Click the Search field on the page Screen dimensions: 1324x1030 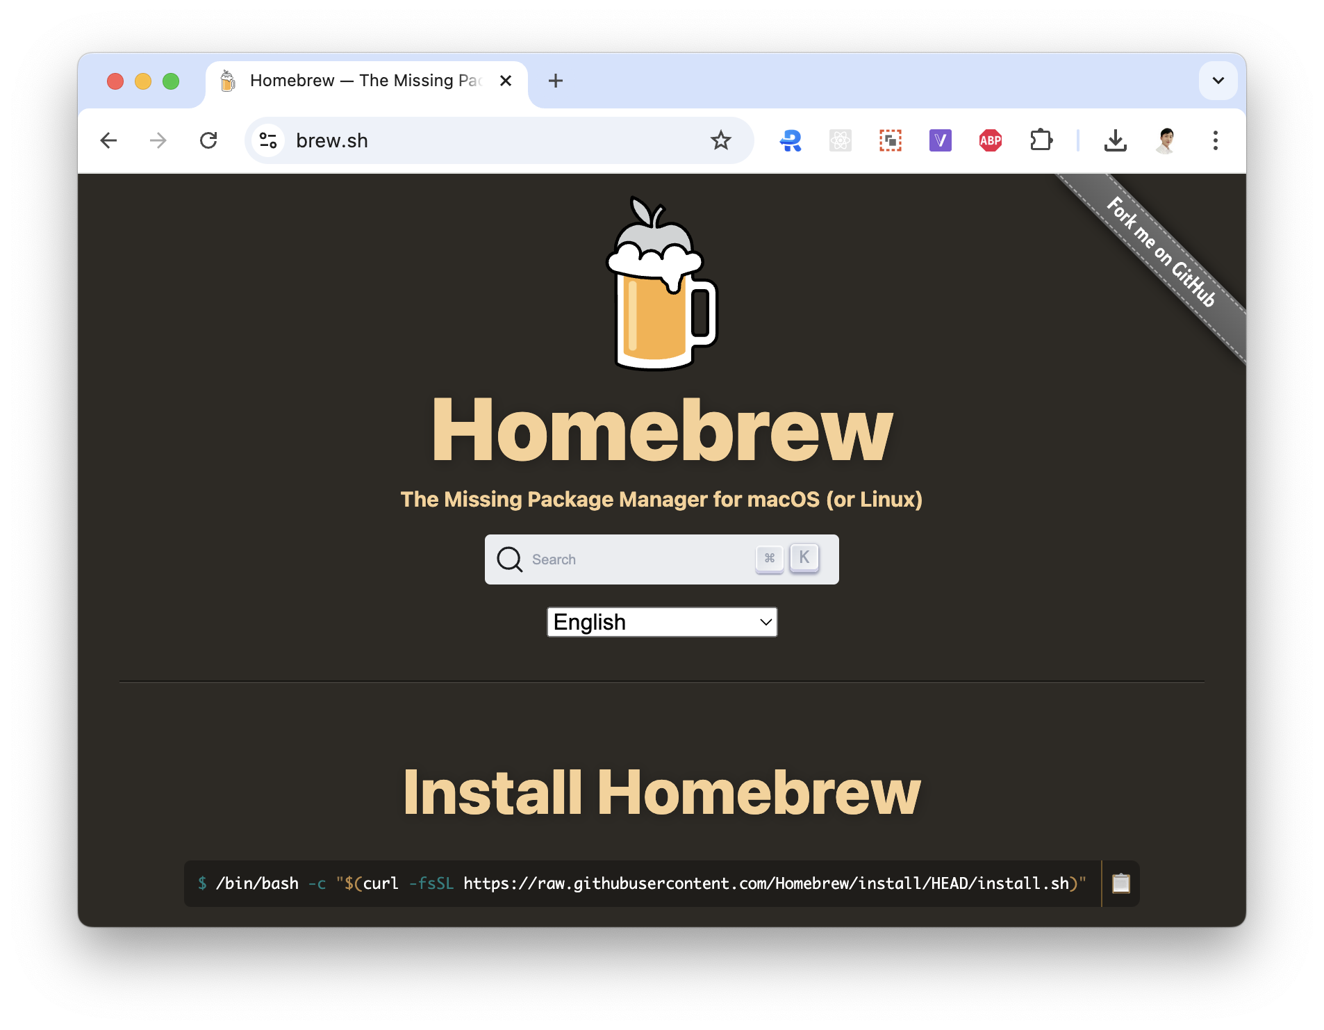click(x=639, y=559)
